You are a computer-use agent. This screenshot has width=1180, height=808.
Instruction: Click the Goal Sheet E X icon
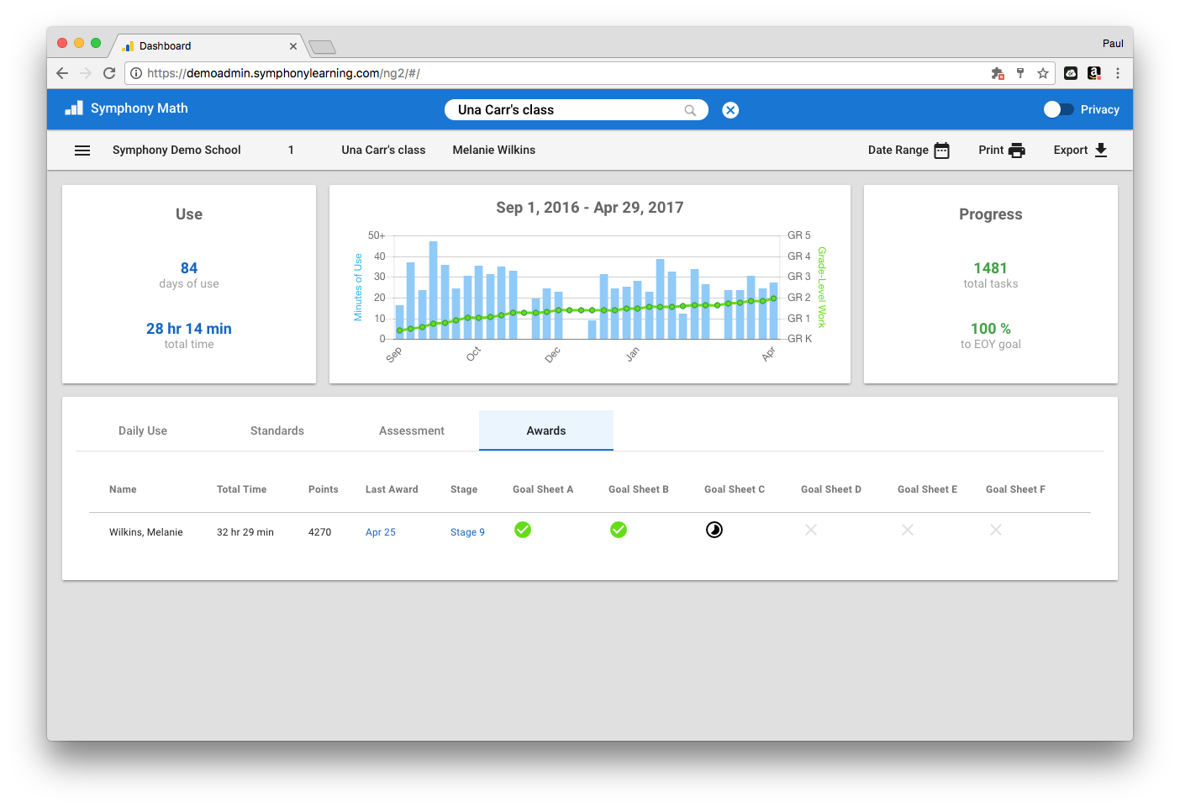[908, 530]
